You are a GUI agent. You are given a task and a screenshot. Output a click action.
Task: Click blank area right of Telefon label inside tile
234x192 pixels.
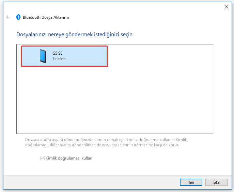coord(89,59)
